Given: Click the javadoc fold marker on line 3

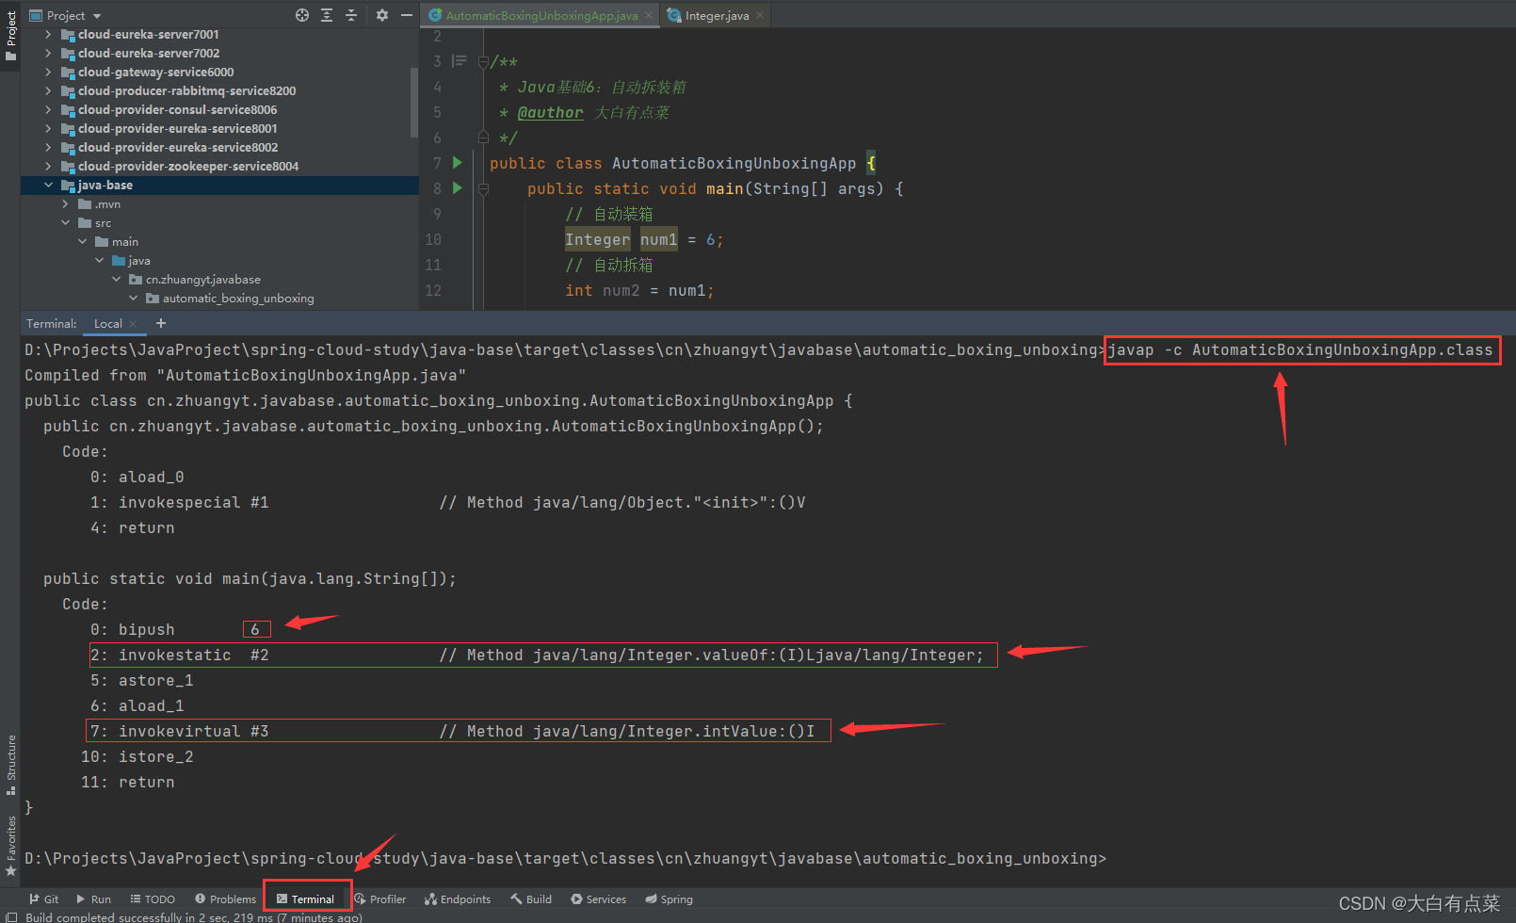Looking at the screenshot, I should coord(483,61).
